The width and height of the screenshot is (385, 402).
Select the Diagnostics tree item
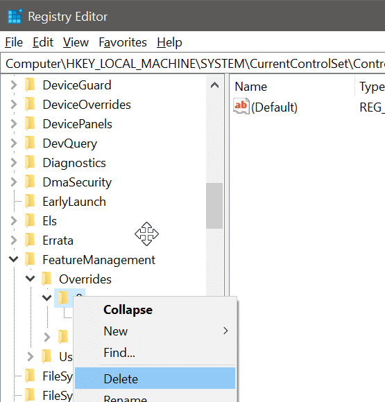pos(74,163)
